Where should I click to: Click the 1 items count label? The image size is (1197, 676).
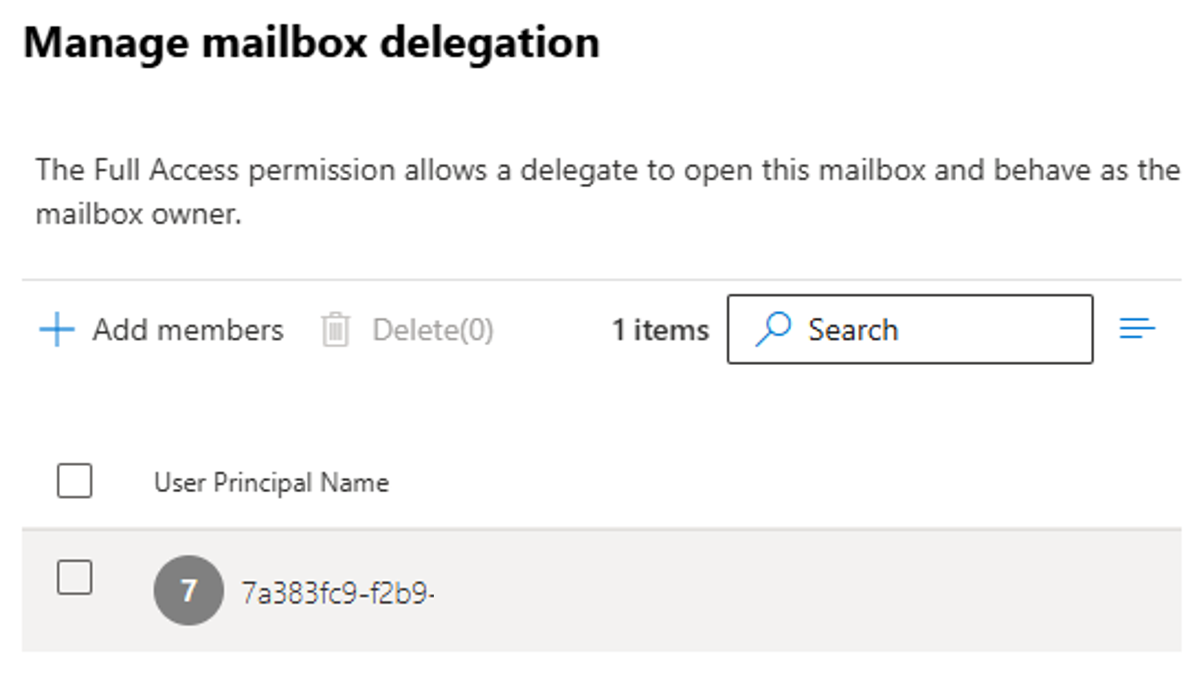(x=660, y=329)
